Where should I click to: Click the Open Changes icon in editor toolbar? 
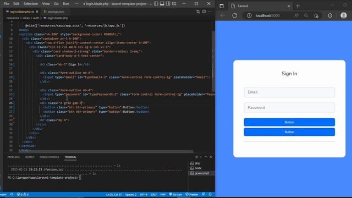point(198,12)
